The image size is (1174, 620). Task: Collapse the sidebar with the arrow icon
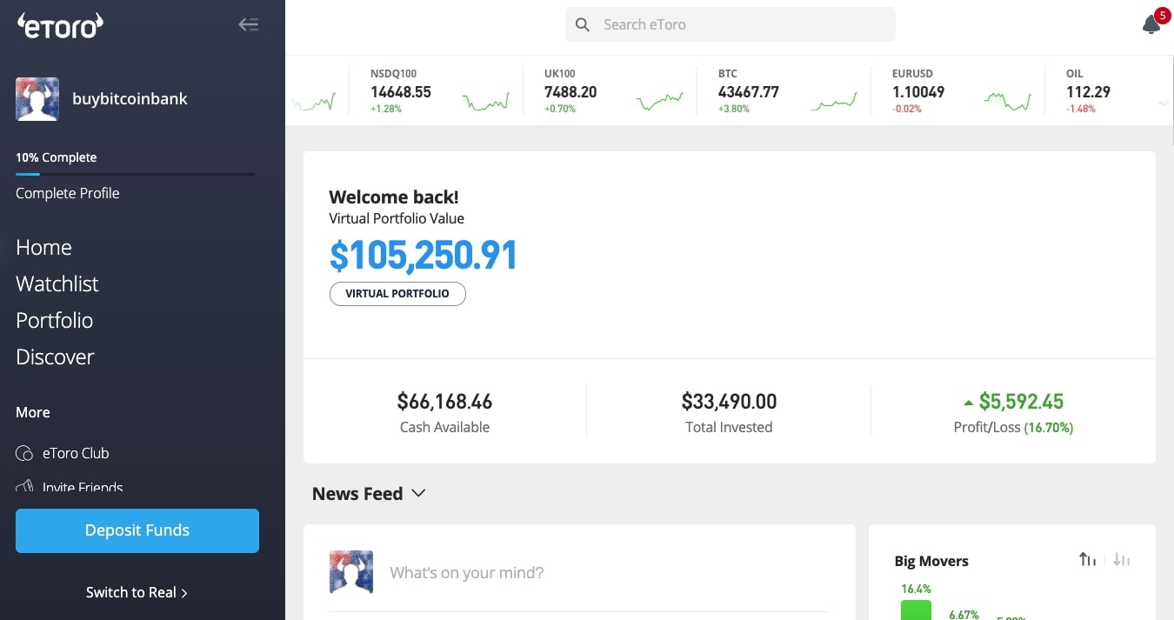(249, 24)
